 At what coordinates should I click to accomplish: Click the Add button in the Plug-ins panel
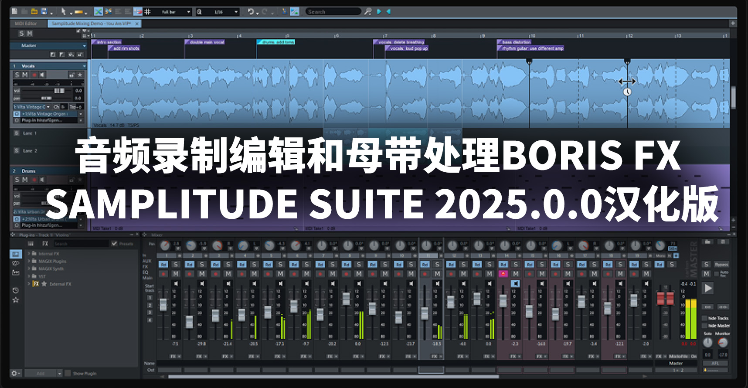pyautogui.click(x=40, y=373)
